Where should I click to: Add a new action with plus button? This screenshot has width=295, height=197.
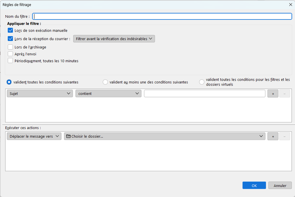(273, 136)
